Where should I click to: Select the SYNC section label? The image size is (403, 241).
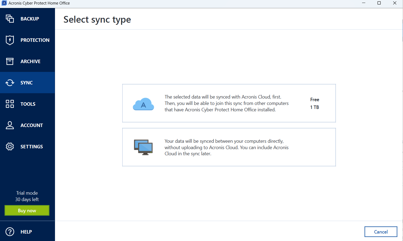27,83
